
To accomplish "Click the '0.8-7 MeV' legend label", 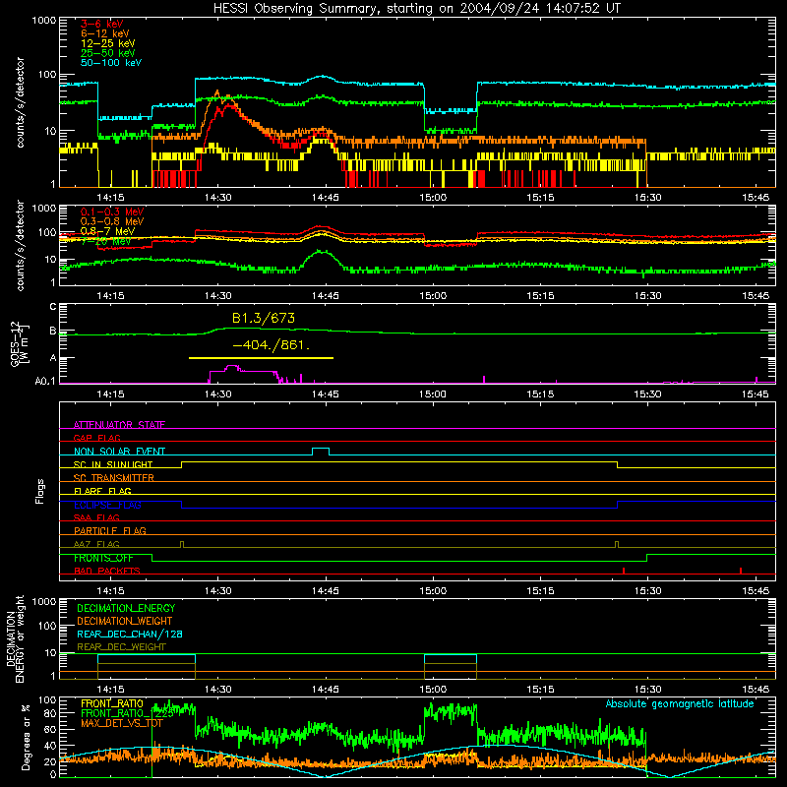I will point(107,231).
